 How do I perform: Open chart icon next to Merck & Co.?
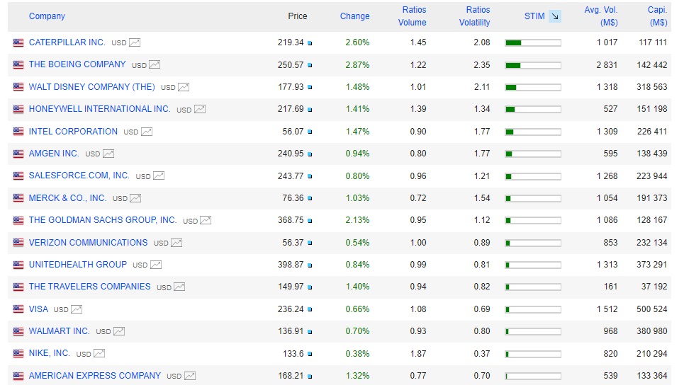click(135, 198)
